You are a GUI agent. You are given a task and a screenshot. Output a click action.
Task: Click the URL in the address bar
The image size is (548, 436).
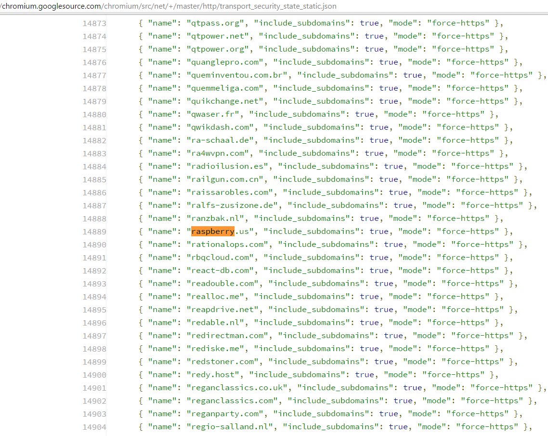point(168,6)
